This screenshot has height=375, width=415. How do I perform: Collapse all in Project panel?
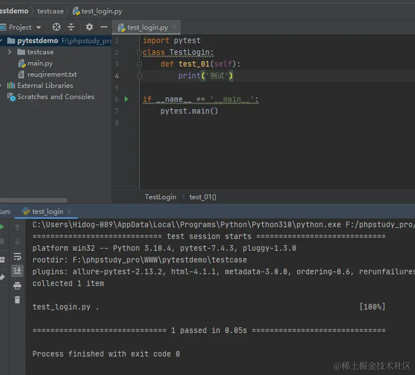71,27
